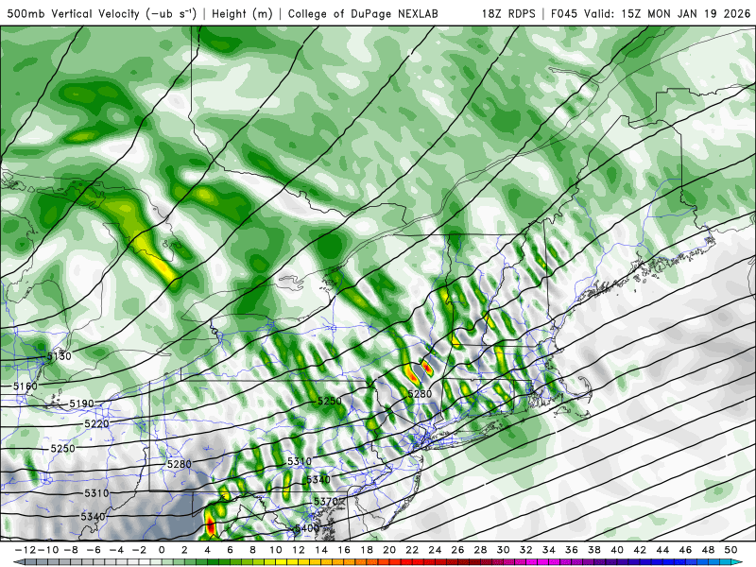Click the 'Height (m)' header label
Image resolution: width=756 pixels, height=567 pixels.
tap(242, 13)
